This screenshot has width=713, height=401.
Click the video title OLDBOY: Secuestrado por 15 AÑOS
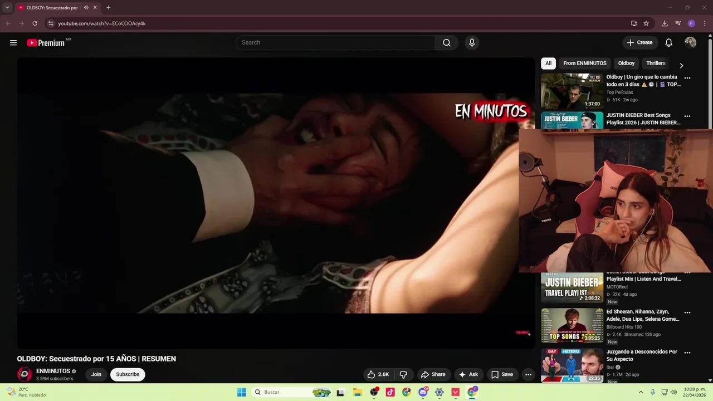96,359
